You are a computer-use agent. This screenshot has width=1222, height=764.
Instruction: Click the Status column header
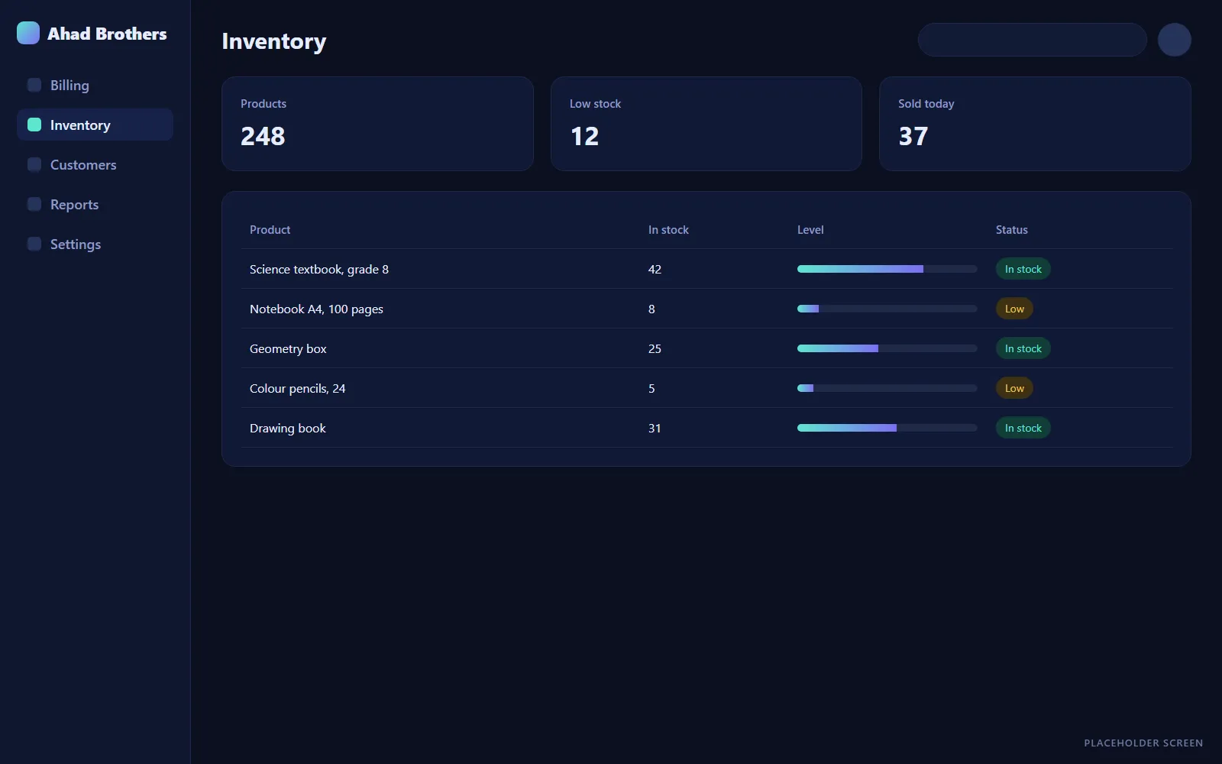pos(1012,230)
